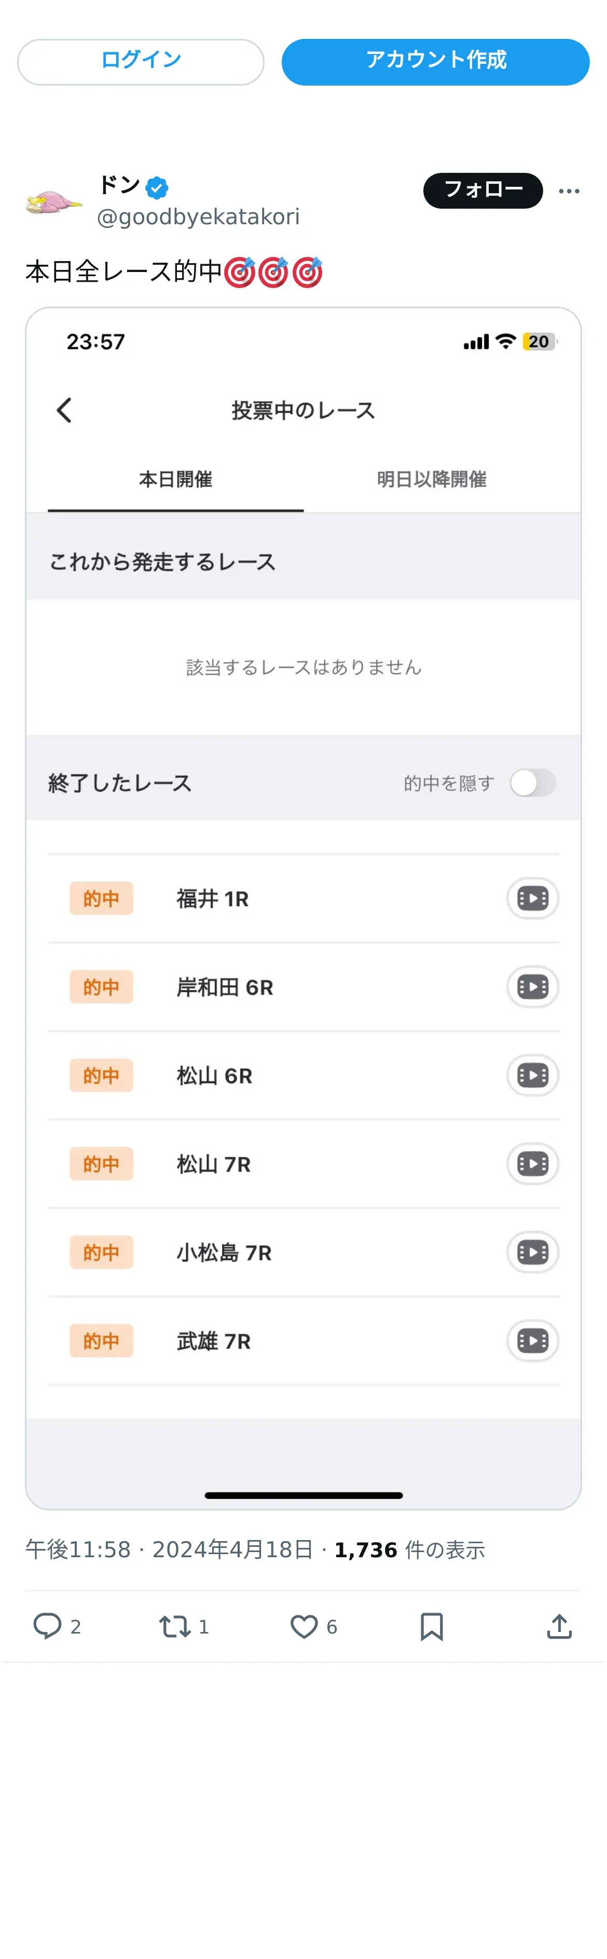Select the 小松島 7R race row
607x1959 pixels.
(224, 1253)
